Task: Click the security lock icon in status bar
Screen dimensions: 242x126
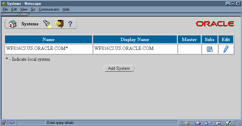Action: coord(4,123)
